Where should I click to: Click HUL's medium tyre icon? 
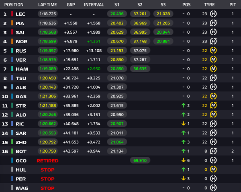coord(213,169)
